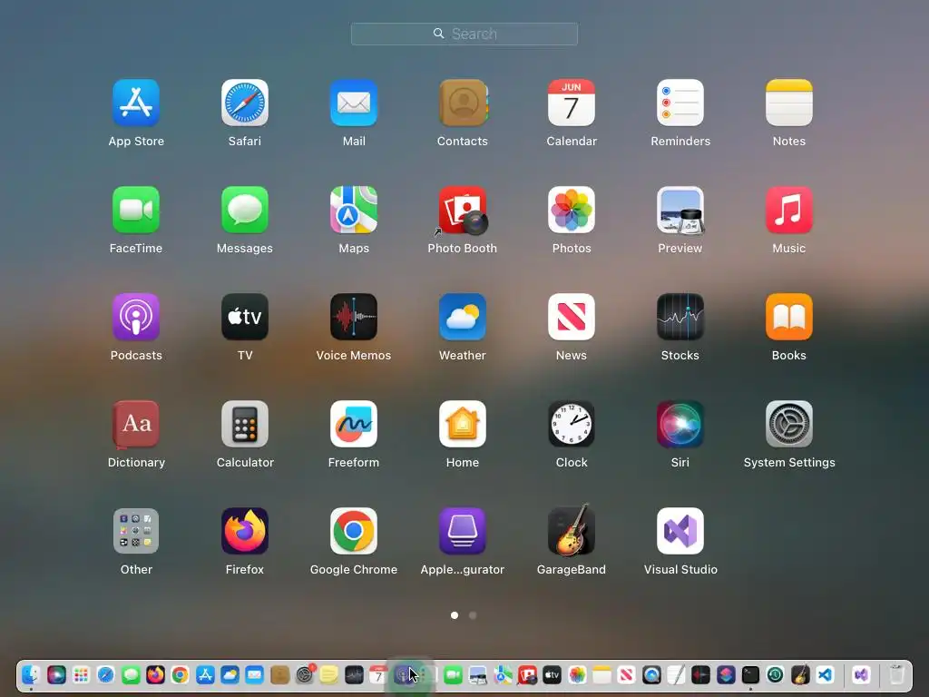
Task: Launch Preview from the Launchpad grid
Action: tap(680, 210)
